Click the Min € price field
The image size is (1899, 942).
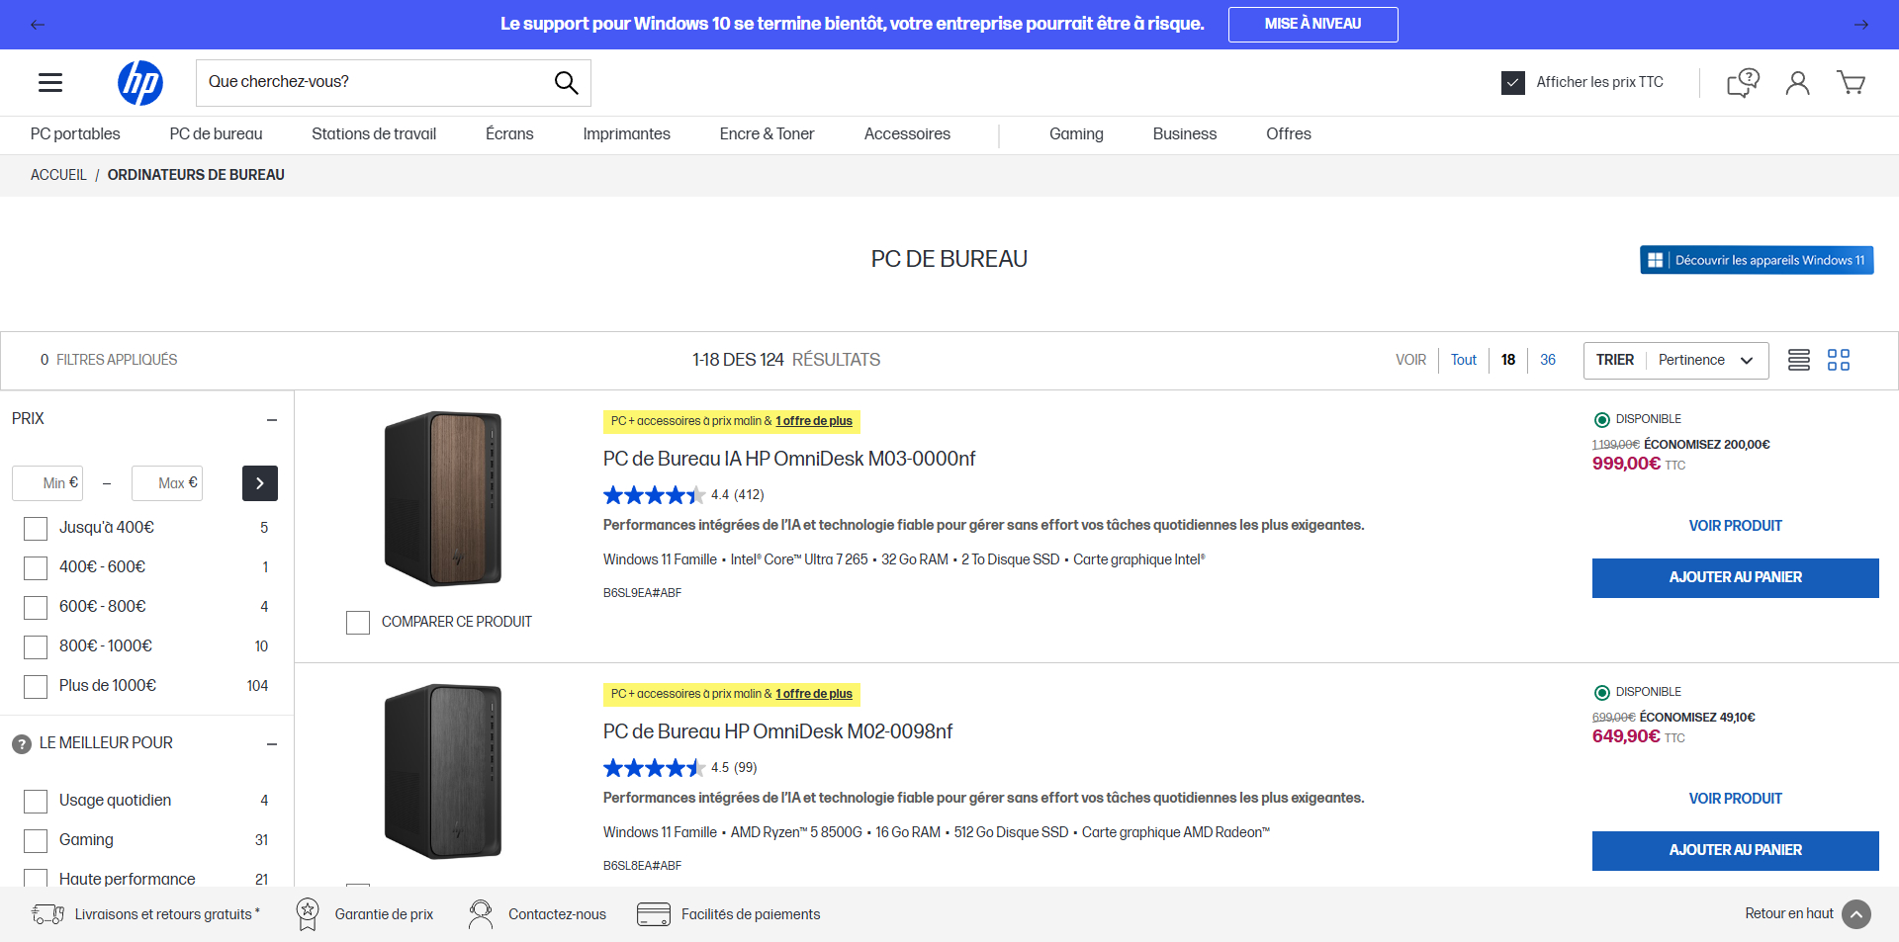(x=47, y=483)
